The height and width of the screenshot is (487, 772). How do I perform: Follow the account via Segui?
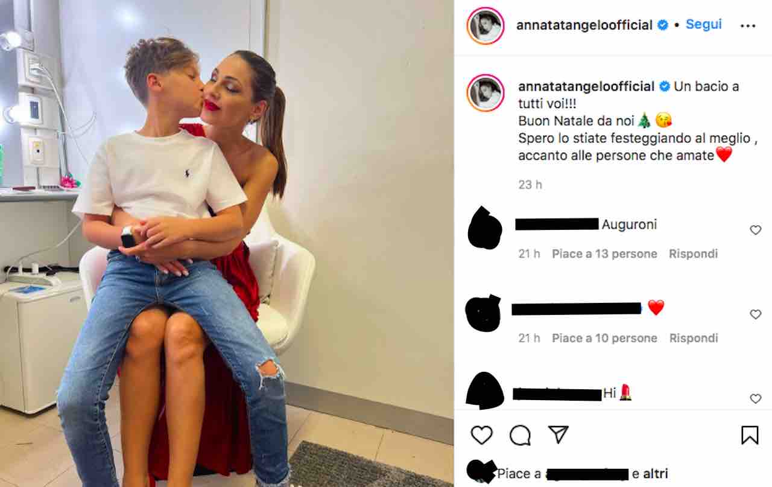[x=703, y=25]
